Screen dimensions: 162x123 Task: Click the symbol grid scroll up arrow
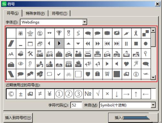pos(153,30)
